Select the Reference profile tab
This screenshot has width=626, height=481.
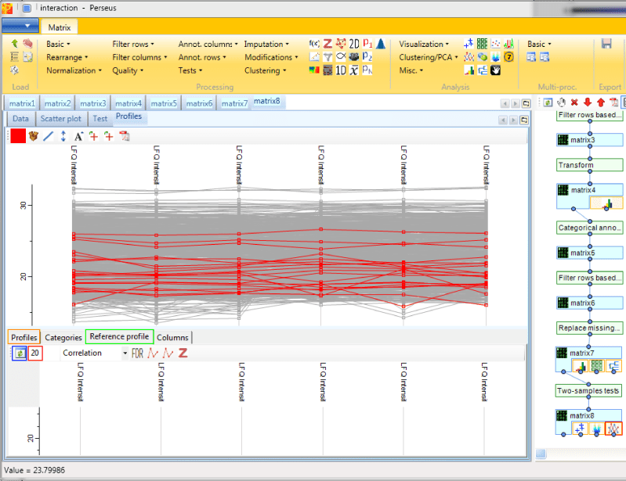[119, 336]
